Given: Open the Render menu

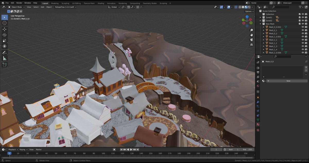Looking at the screenshot, I should pyautogui.click(x=19, y=3).
